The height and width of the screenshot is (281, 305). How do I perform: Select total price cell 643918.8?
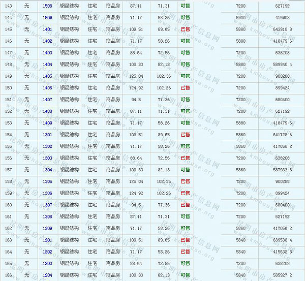282,29
